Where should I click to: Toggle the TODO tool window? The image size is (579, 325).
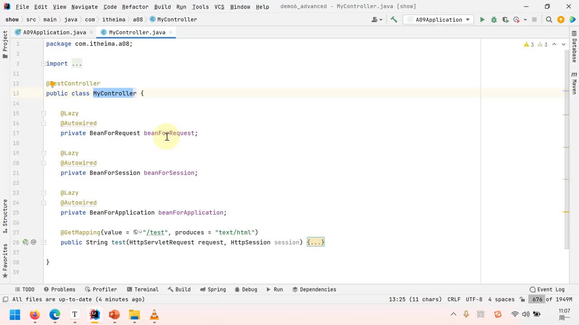(24, 289)
